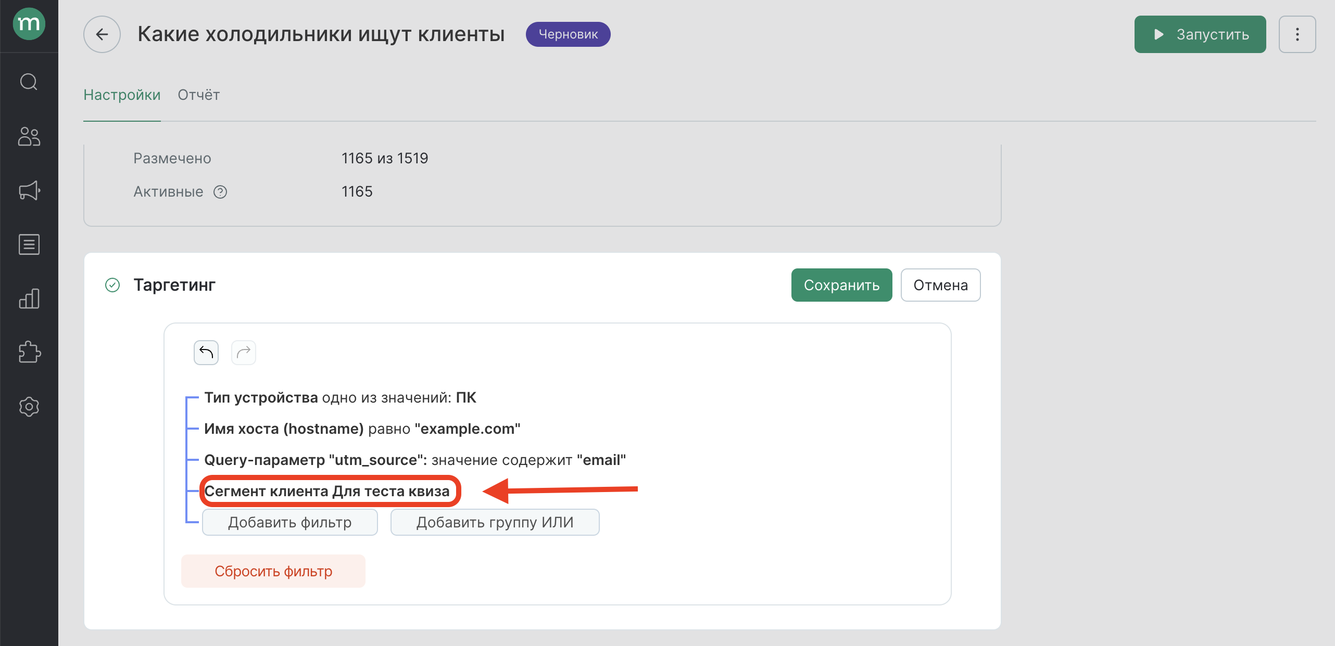Image resolution: width=1335 pixels, height=646 pixels.
Task: Select the Сегмент клиента filter row
Action: click(x=327, y=491)
